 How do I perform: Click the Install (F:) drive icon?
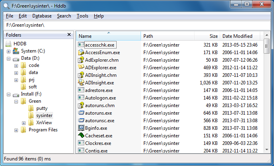(x=16, y=95)
